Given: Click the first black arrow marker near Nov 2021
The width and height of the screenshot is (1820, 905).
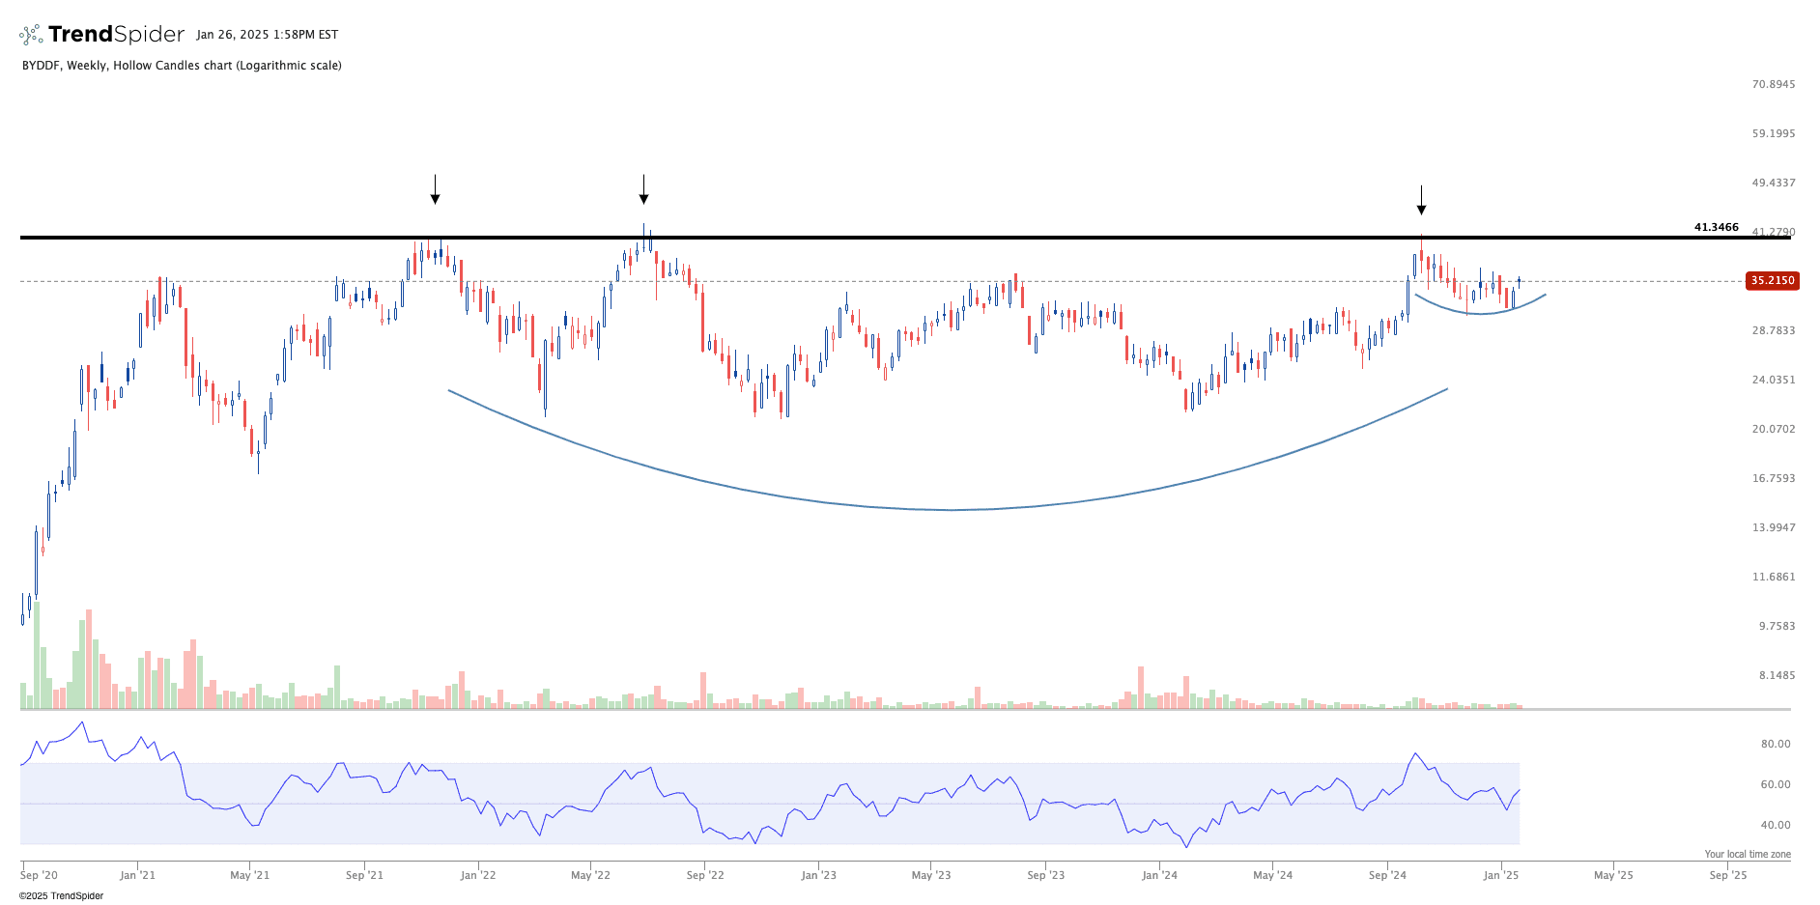Looking at the screenshot, I should tap(436, 190).
